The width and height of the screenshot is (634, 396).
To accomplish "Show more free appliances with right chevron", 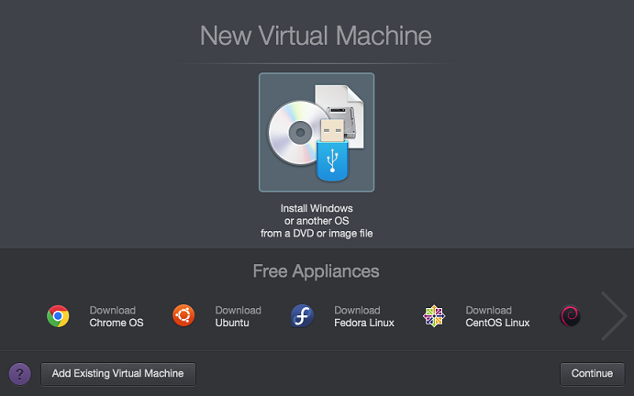I will coord(614,316).
